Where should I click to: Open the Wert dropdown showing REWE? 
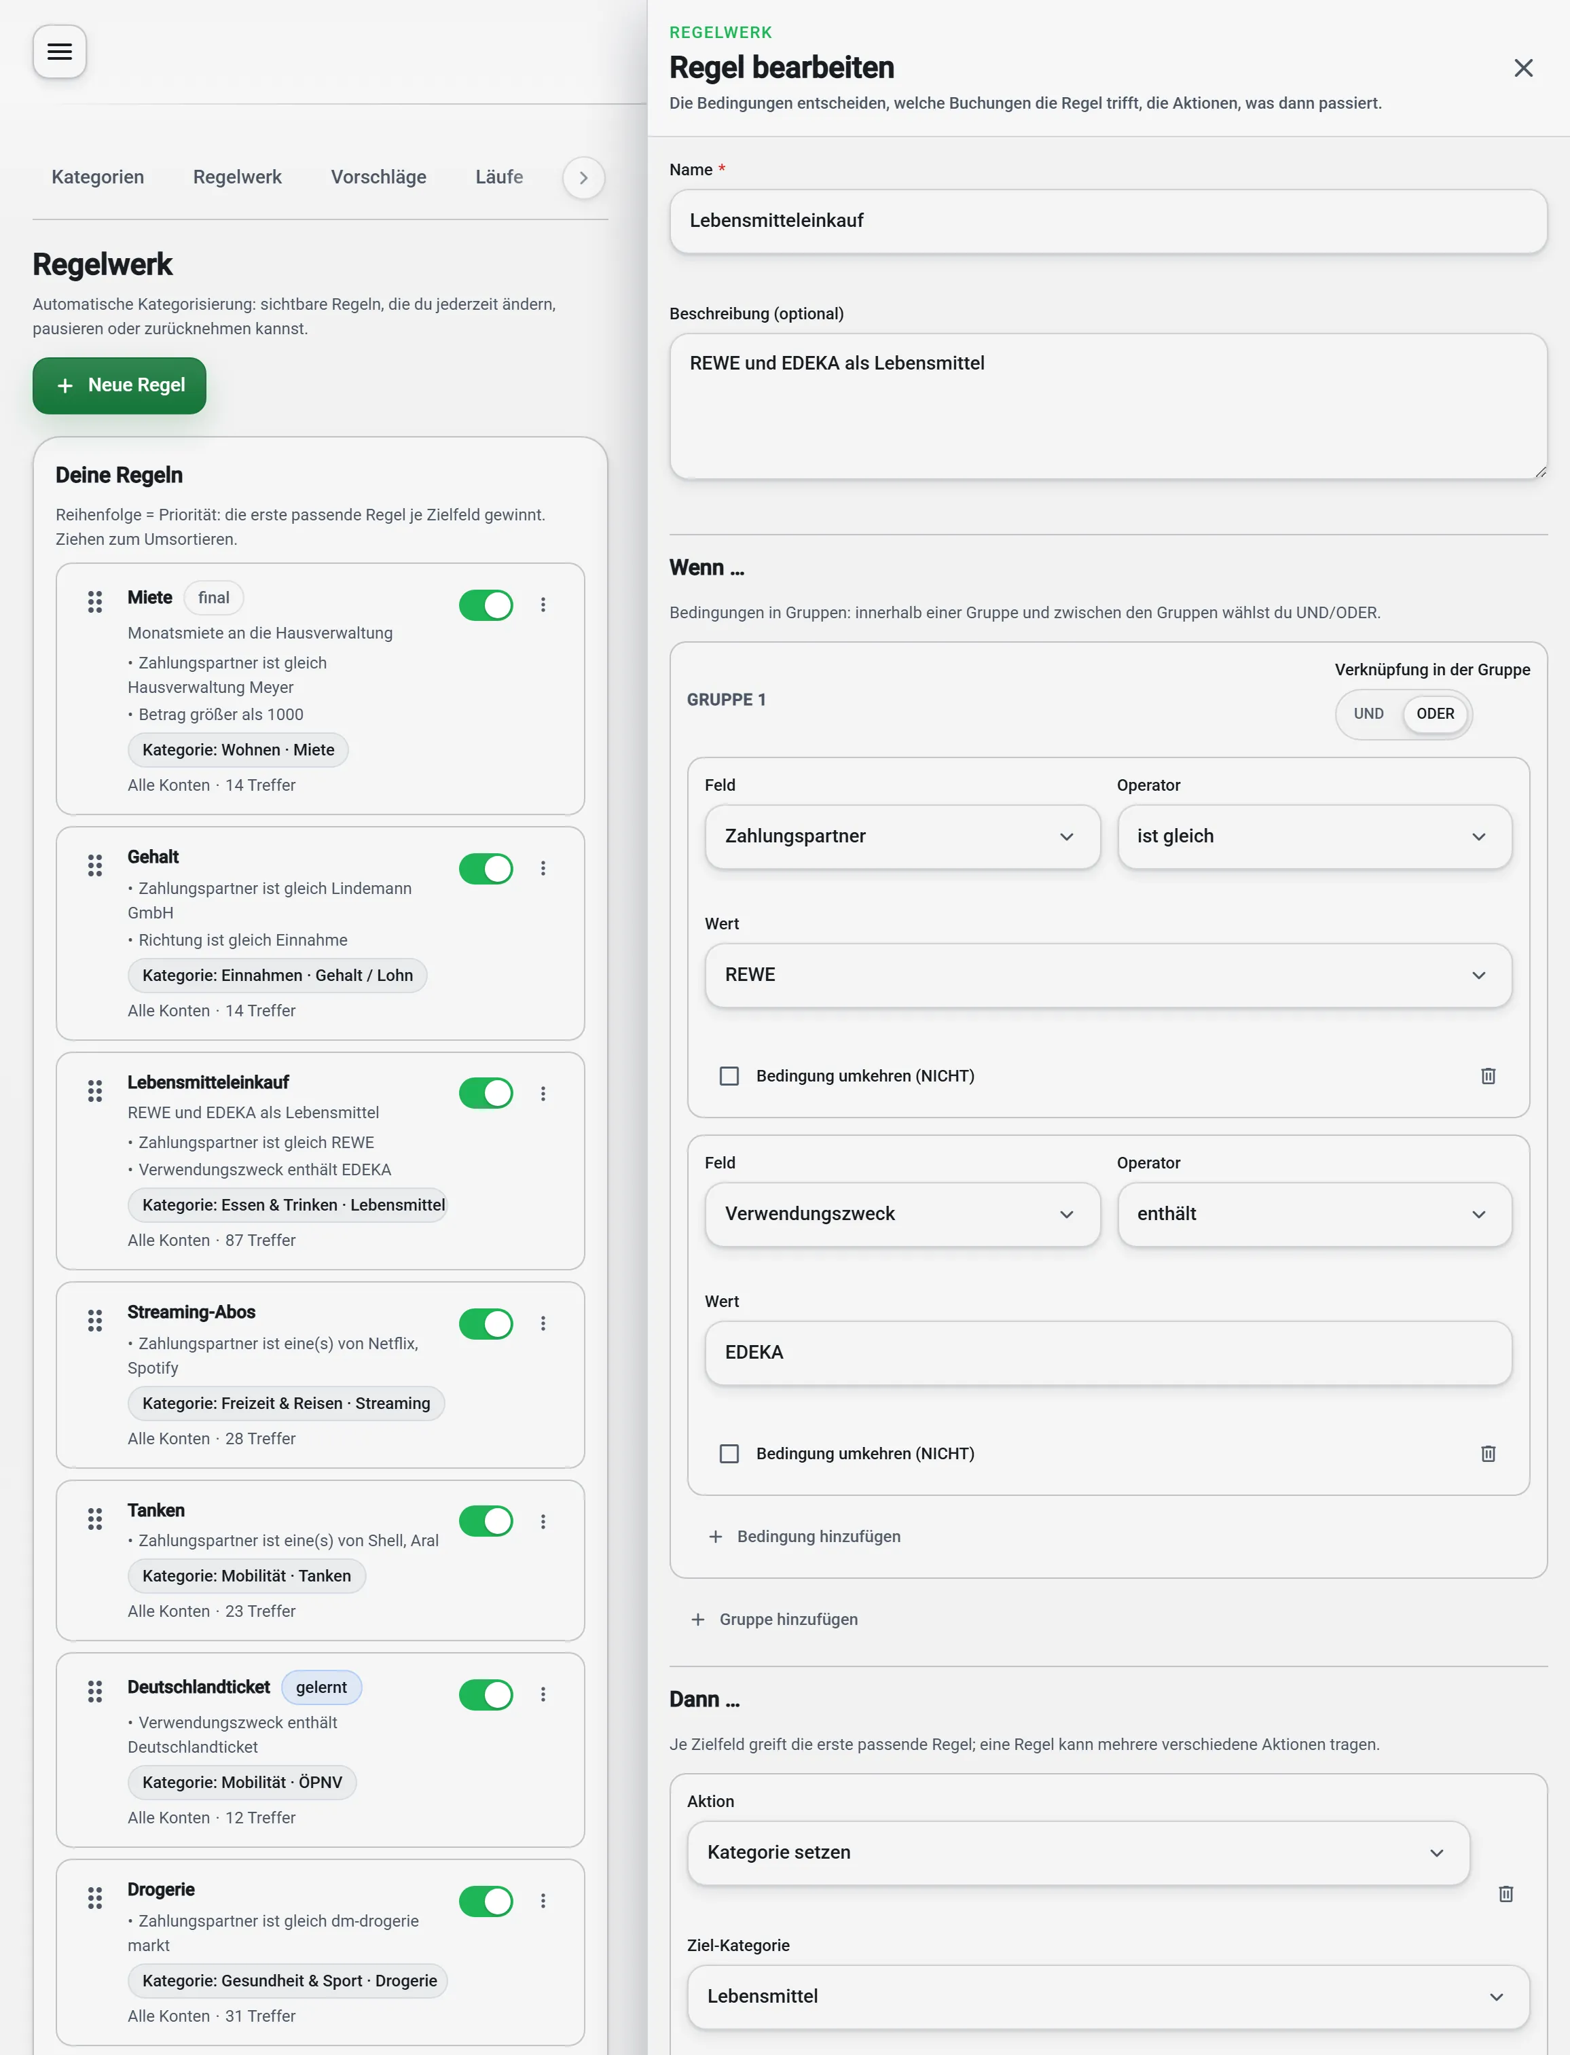point(1108,975)
